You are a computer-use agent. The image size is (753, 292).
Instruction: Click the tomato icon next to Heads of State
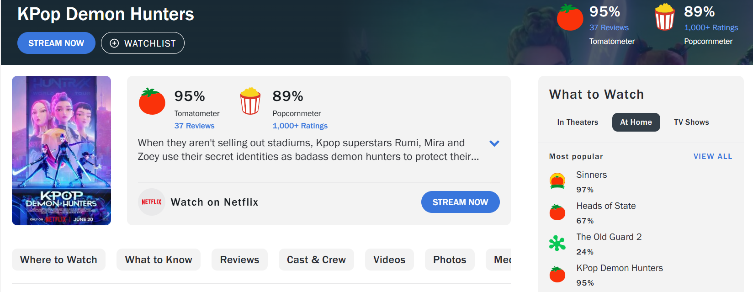pyautogui.click(x=557, y=212)
